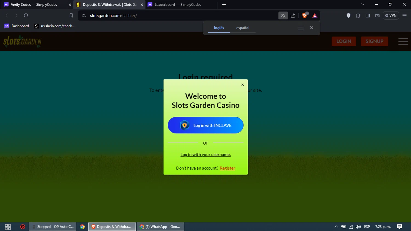Click the Brave Rewards triangle icon

pos(315,16)
